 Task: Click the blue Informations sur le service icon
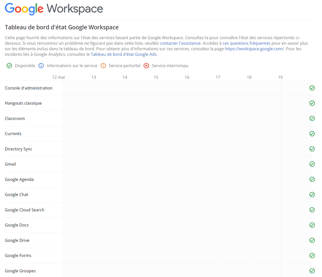tap(41, 66)
